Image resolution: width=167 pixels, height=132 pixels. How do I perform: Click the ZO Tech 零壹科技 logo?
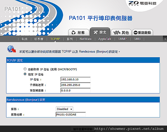[x=143, y=3]
